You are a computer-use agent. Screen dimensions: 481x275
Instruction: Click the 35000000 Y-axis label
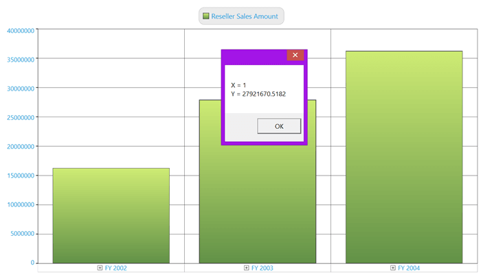(x=21, y=60)
